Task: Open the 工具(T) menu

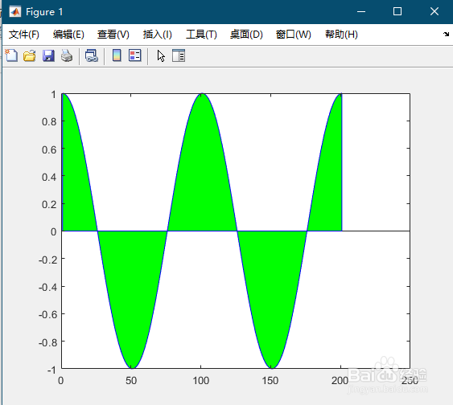Action: click(201, 35)
